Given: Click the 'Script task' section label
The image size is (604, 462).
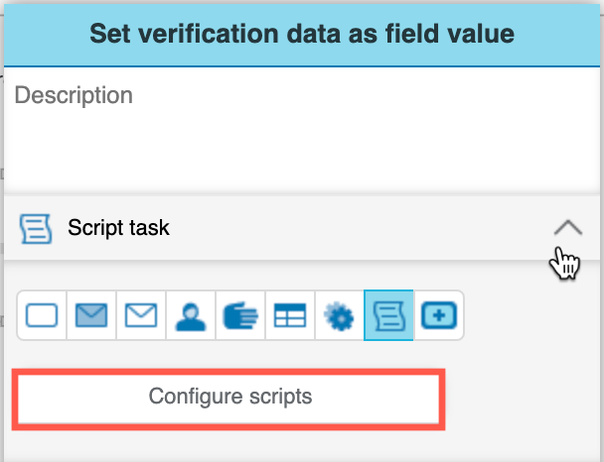Looking at the screenshot, I should 118,228.
